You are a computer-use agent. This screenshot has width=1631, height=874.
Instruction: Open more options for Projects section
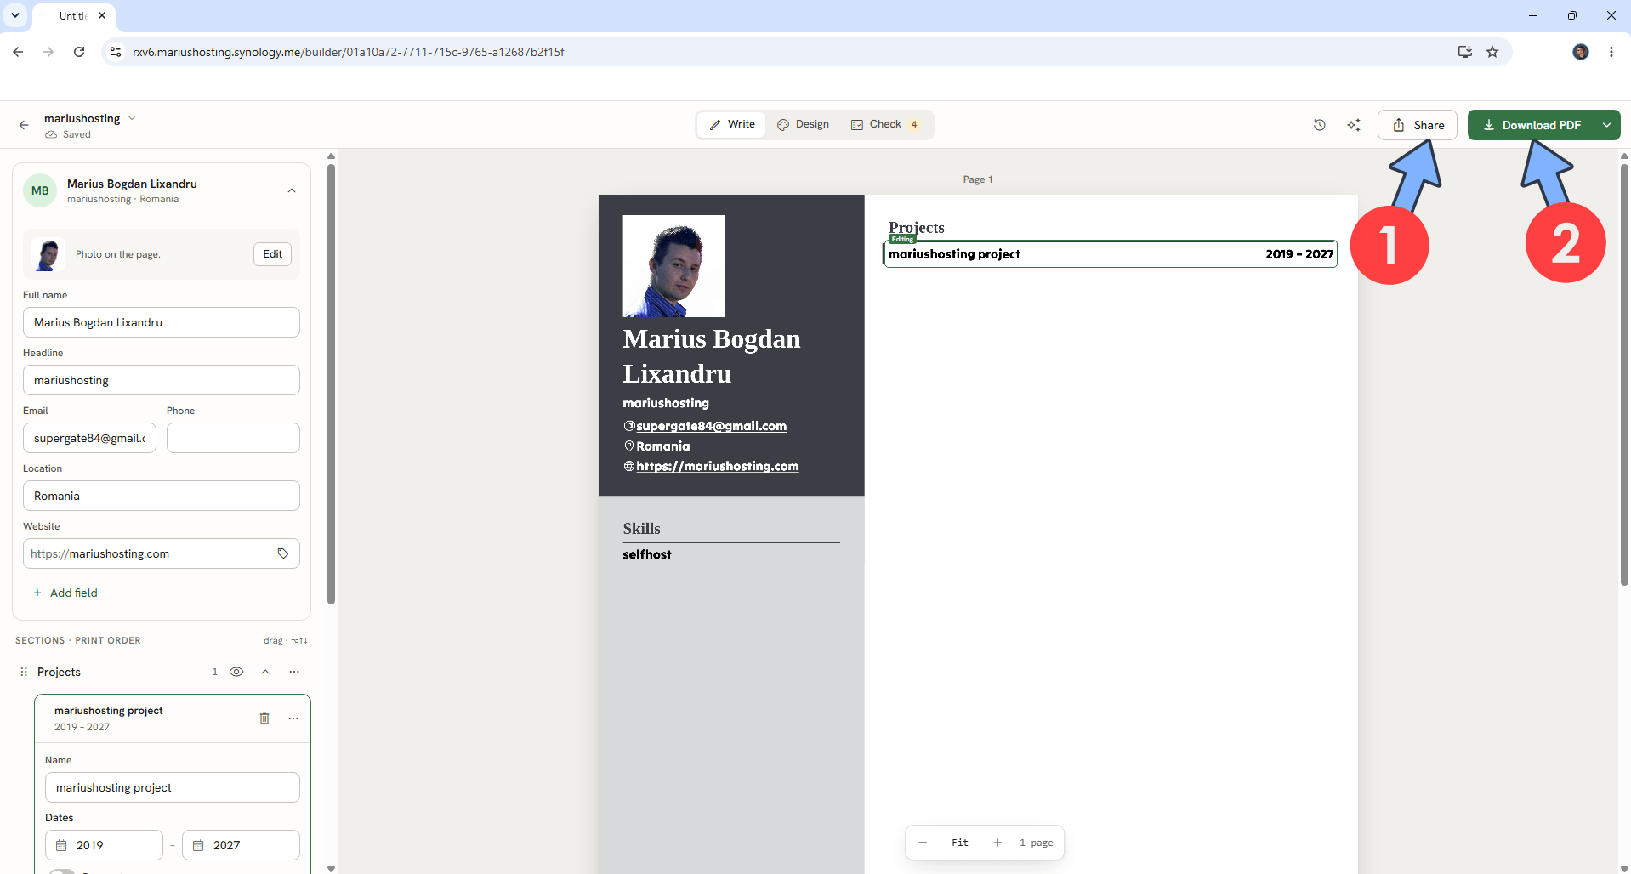294,672
